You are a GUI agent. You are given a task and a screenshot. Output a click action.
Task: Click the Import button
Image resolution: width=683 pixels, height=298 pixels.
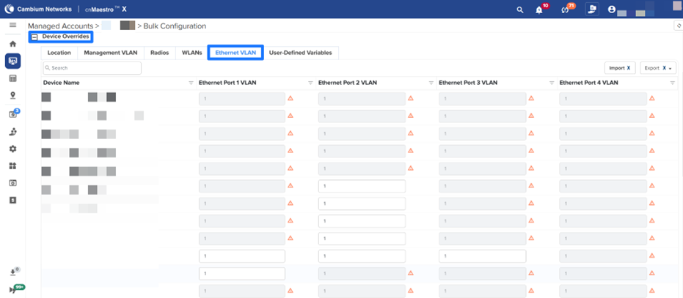619,67
